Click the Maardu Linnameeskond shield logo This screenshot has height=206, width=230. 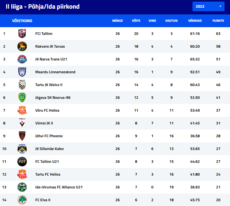pyautogui.click(x=22, y=72)
